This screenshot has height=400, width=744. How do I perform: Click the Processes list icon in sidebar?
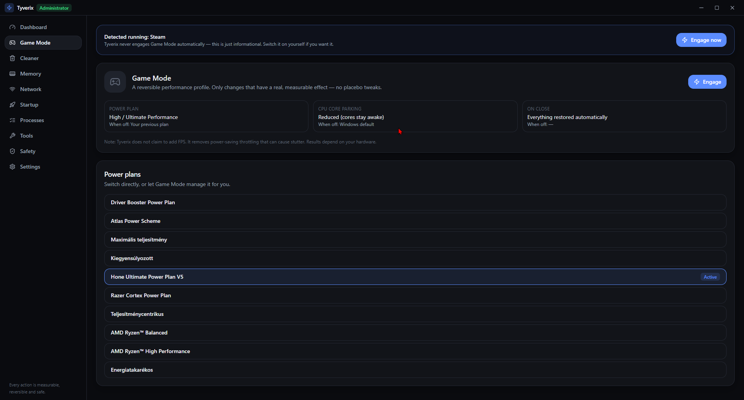[12, 120]
